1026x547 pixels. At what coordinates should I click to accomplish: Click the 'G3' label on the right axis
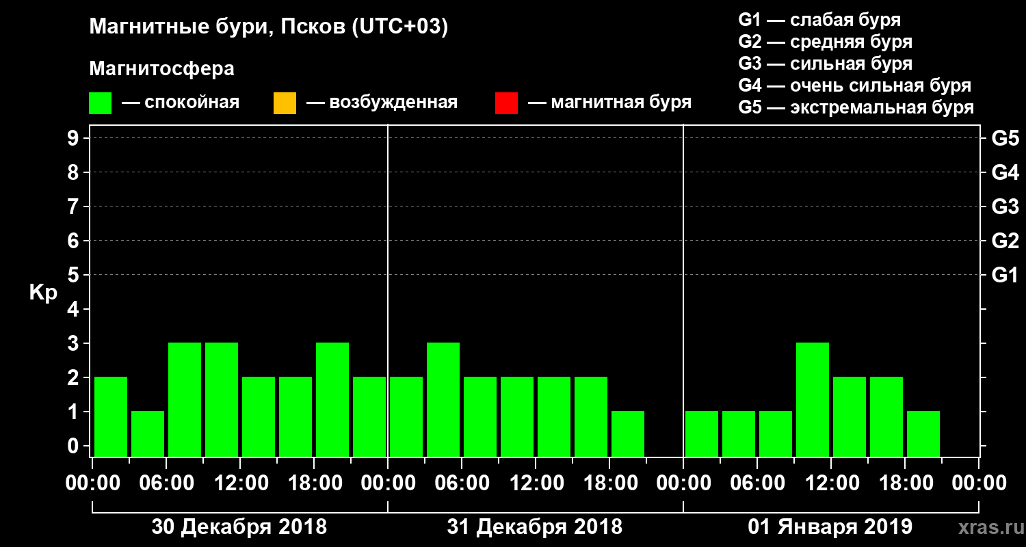1005,206
